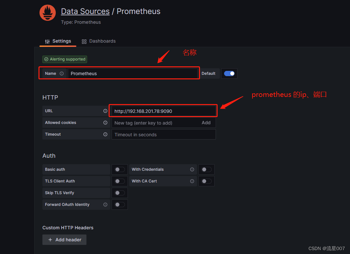Switch to the Dashboards tab
Image resolution: width=350 pixels, height=254 pixels.
click(99, 41)
